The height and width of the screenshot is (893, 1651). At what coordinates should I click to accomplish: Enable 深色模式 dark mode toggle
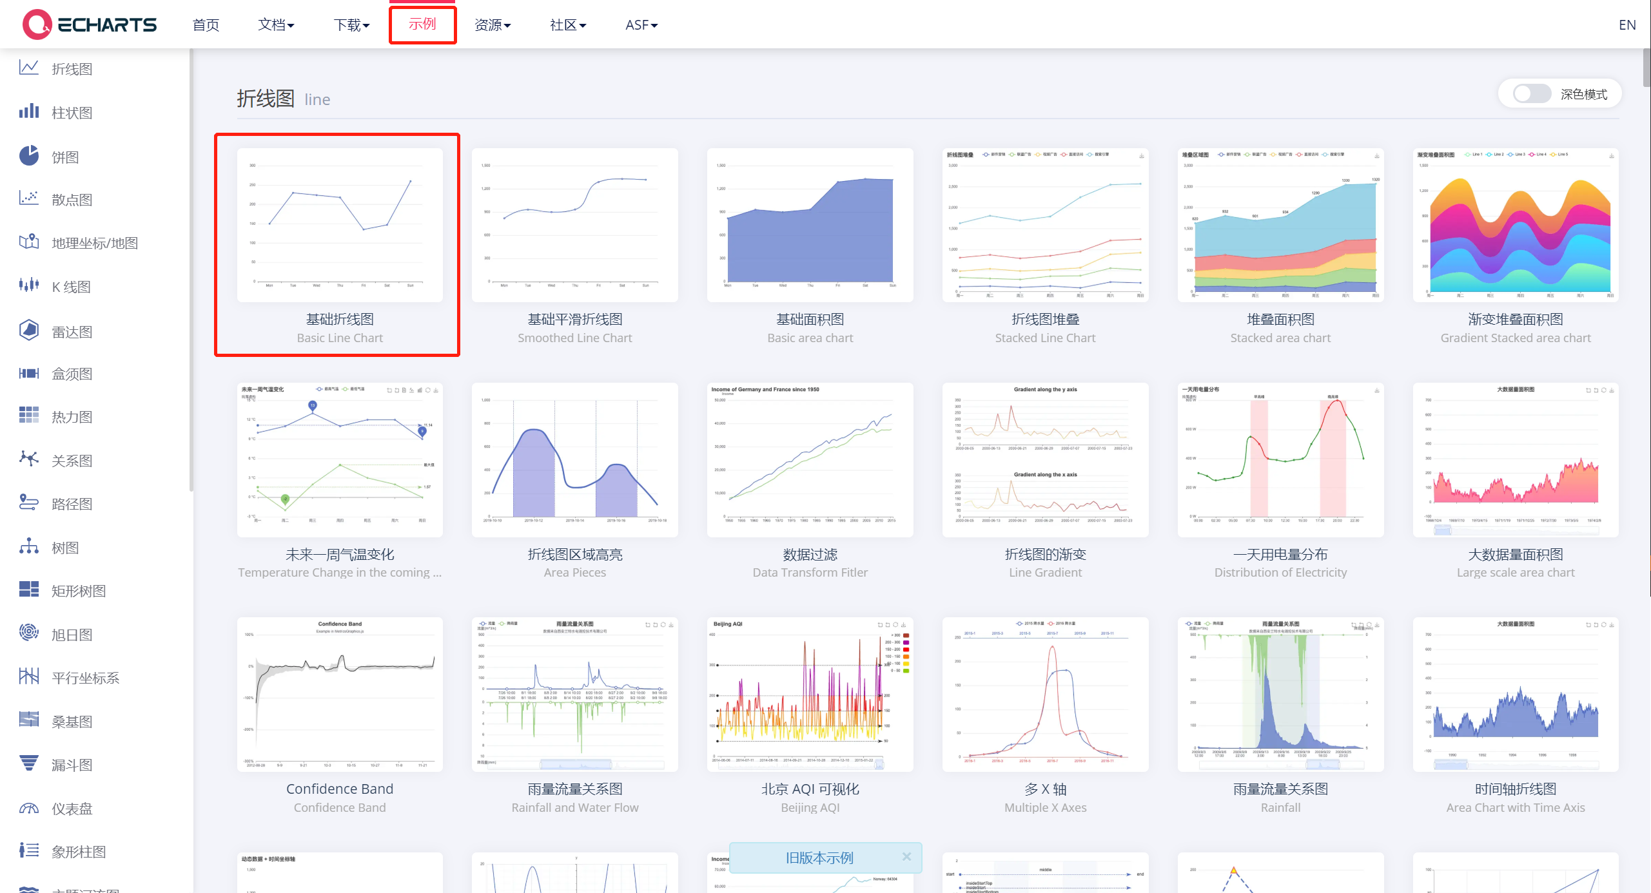tap(1530, 94)
